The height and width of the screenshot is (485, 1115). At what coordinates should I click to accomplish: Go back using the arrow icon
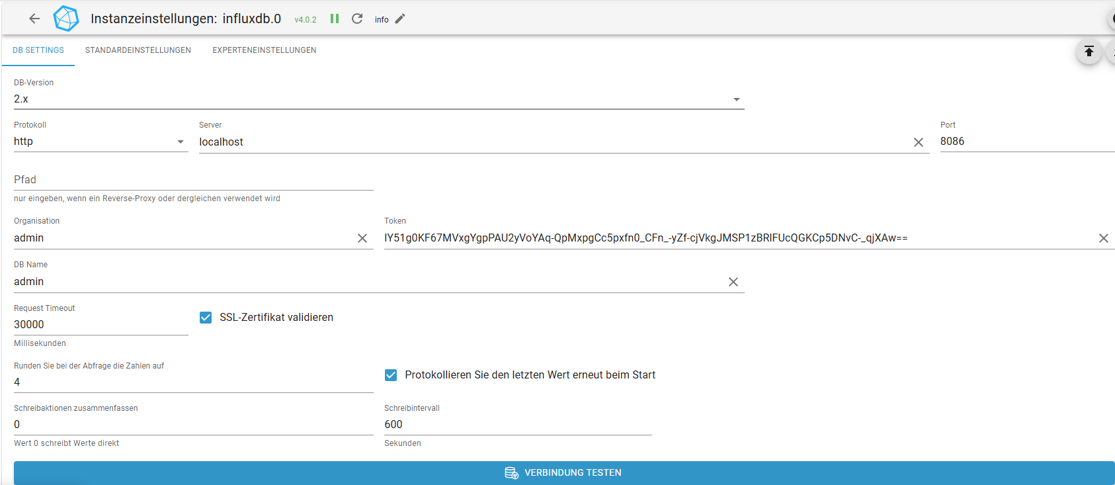(x=34, y=19)
